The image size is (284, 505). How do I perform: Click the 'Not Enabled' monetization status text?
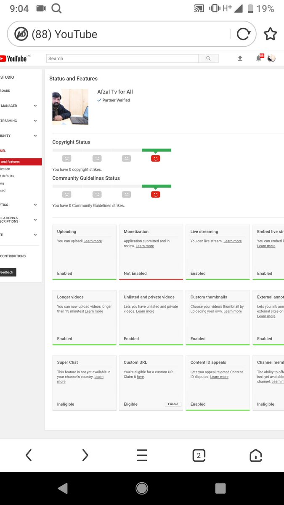click(135, 273)
